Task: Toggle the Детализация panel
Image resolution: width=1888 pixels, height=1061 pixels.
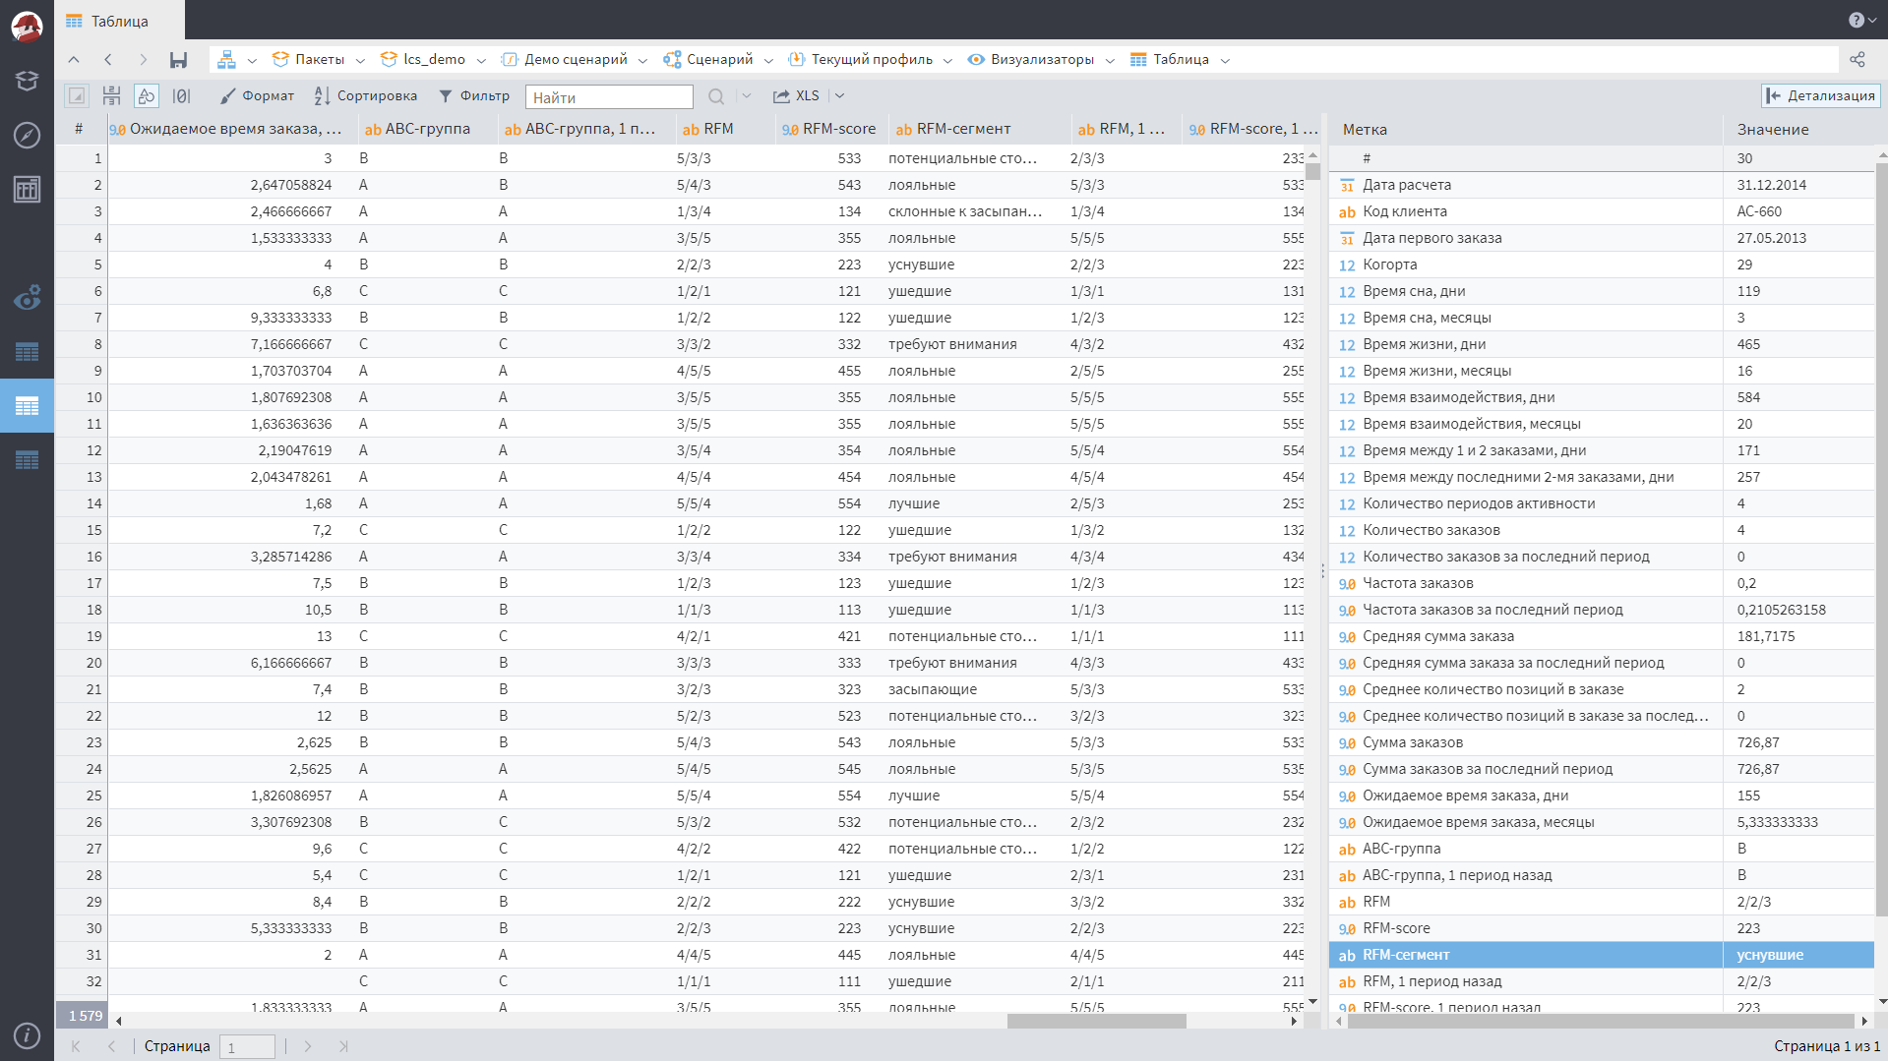Action: click(x=1820, y=95)
